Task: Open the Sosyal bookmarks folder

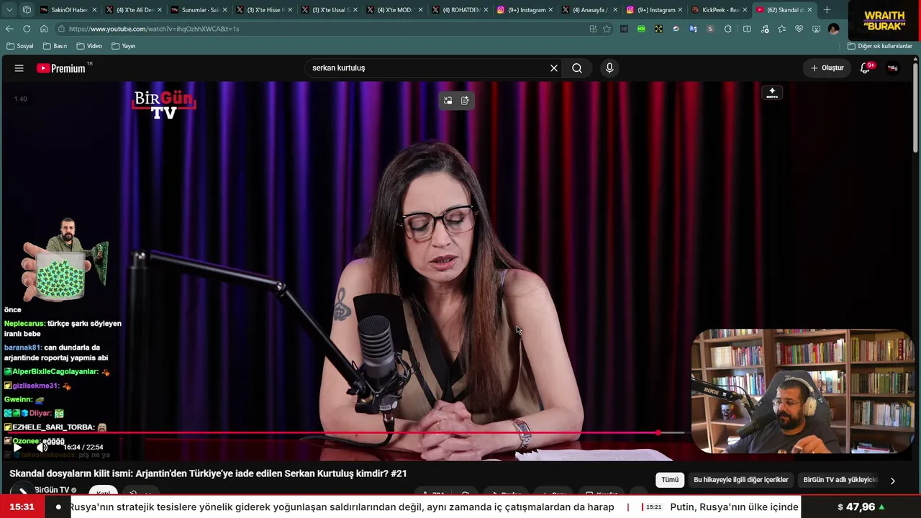Action: point(19,46)
